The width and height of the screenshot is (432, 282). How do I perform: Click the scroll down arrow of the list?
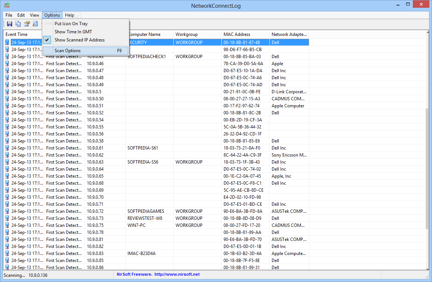(427, 268)
